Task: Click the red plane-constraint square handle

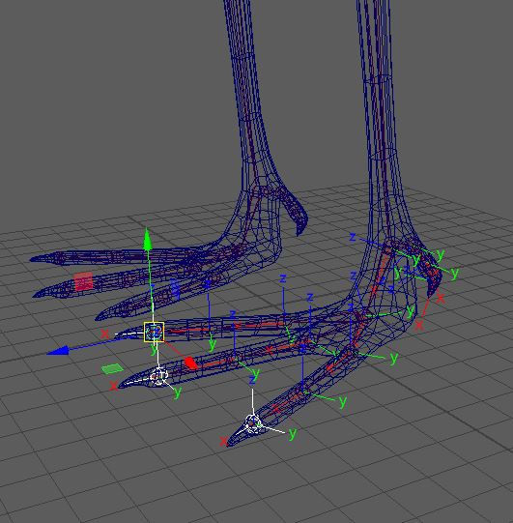Action: click(x=83, y=282)
